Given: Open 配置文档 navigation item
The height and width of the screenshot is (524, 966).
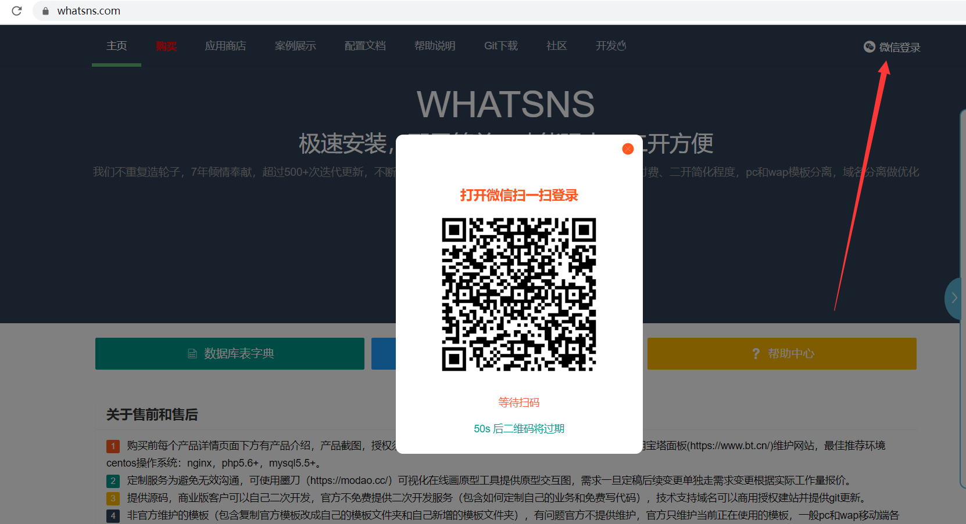Looking at the screenshot, I should (365, 46).
